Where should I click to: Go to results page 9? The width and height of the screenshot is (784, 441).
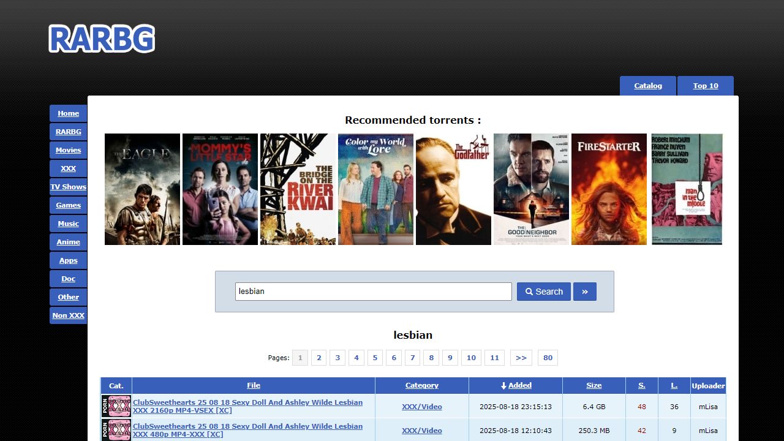click(450, 358)
